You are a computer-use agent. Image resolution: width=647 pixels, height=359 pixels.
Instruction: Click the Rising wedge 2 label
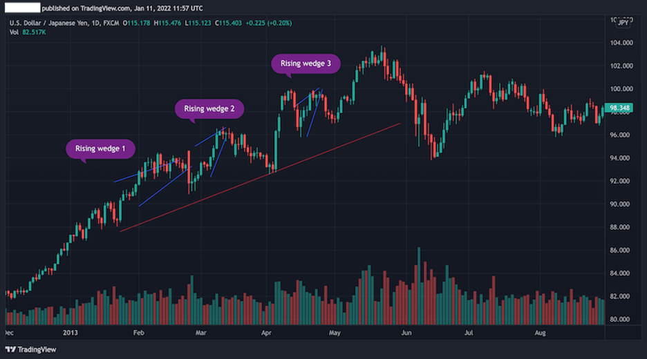209,109
